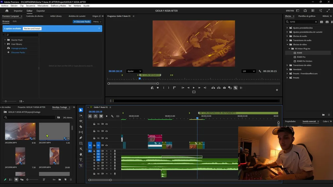Image resolution: width=333 pixels, height=187 pixels.
Task: Select the Type tool
Action: (x=81, y=160)
